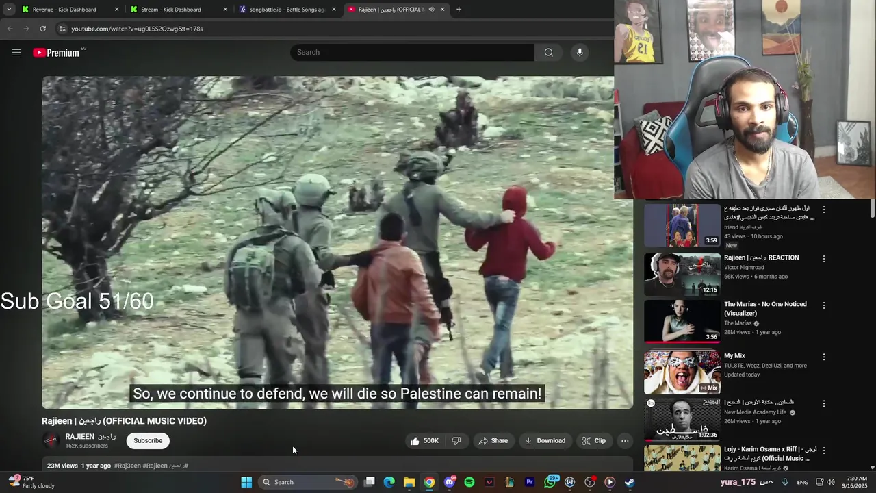Viewport: 876px width, 493px height.
Task: Open Valorant from taskbar
Action: coord(489,482)
